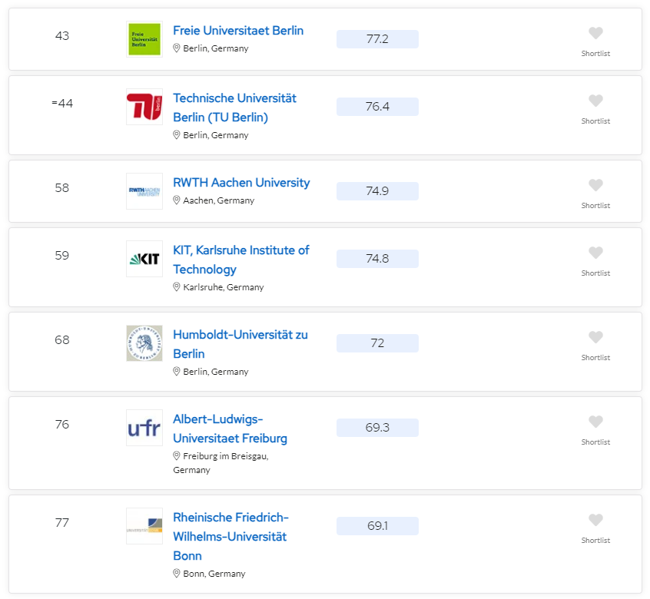Screen dimensions: 650x599
Task: Click the Bonn, Germany location text
Action: coord(214,574)
